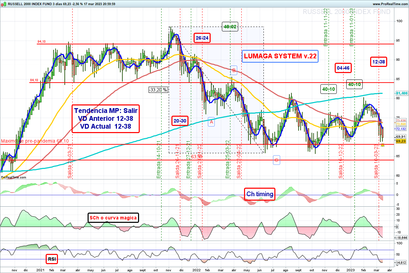Click the yellow alert bell near the price line

click(383, 145)
